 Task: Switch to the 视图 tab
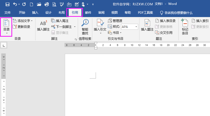[115, 13]
